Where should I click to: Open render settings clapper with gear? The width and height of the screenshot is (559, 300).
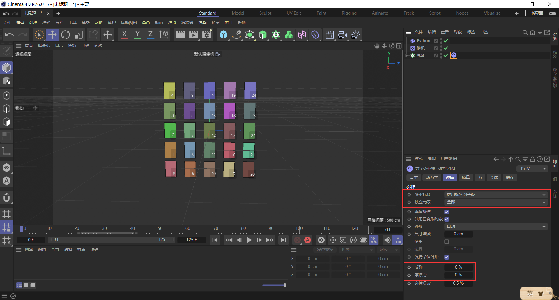click(207, 35)
